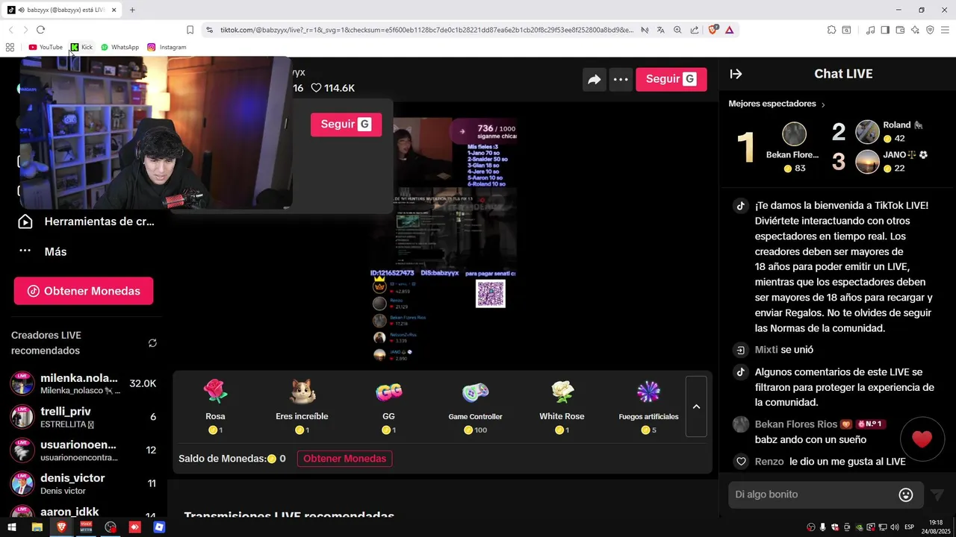The image size is (956, 537).
Task: Open Voicemeeter from taskbar
Action: pyautogui.click(x=86, y=527)
